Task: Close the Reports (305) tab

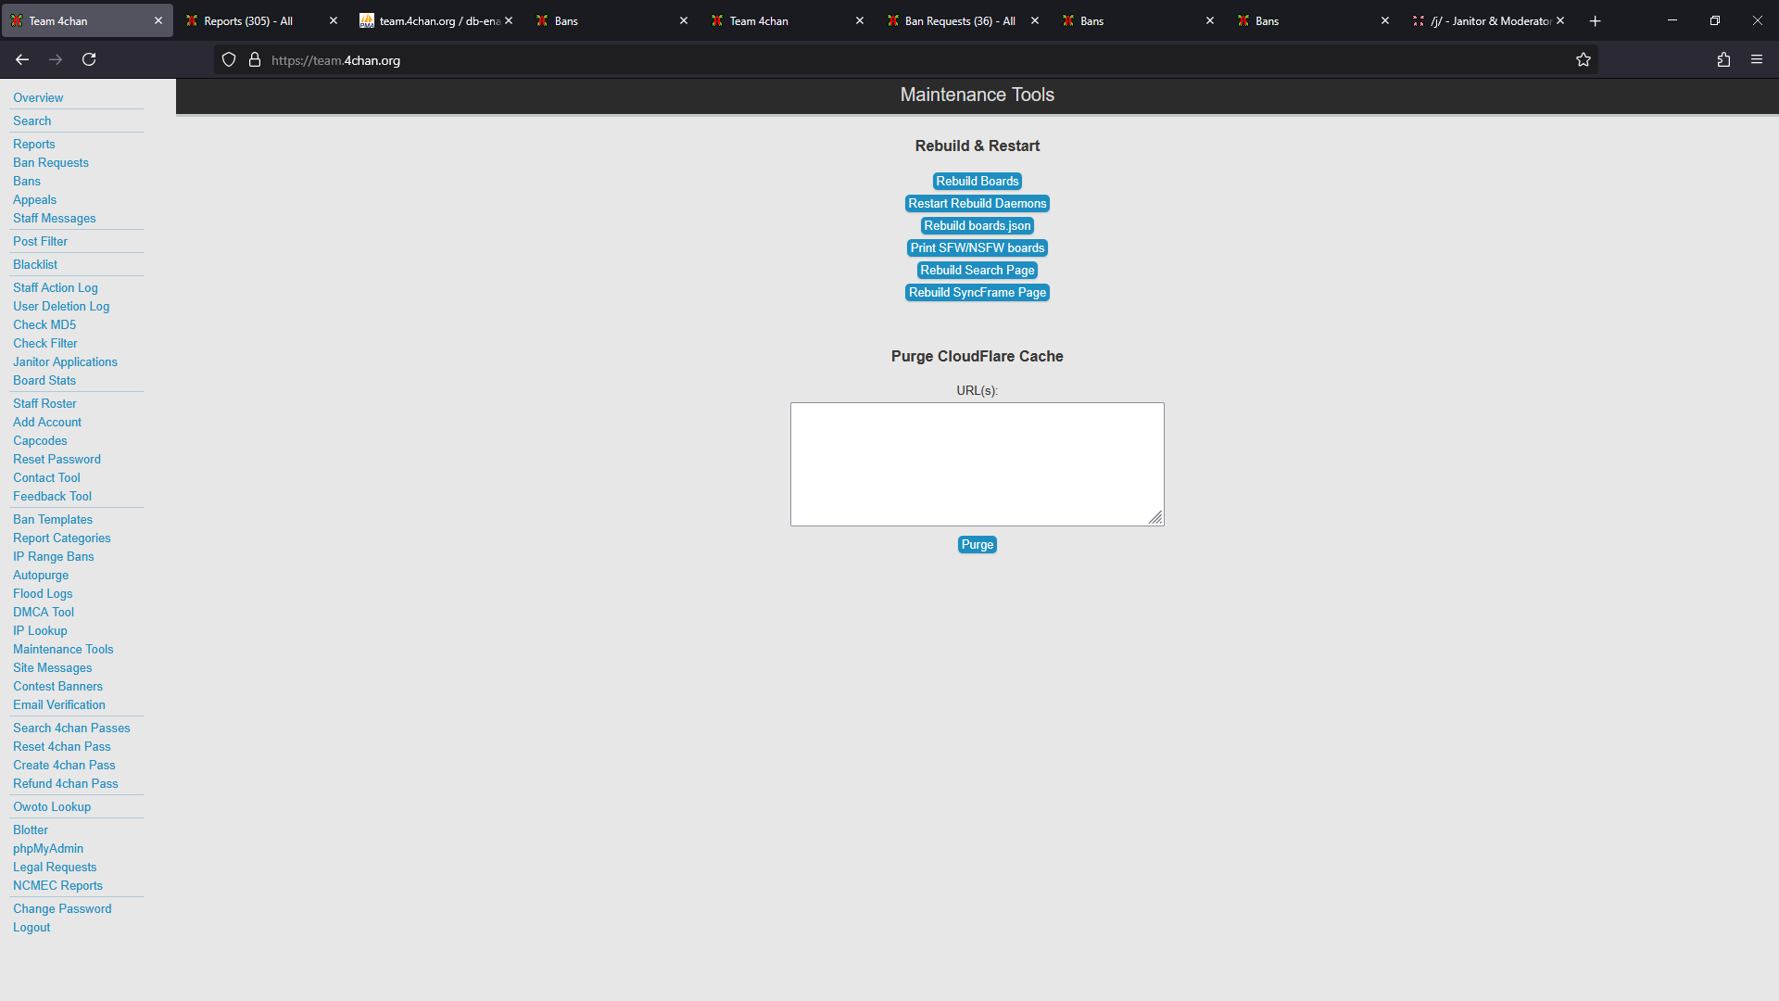Action: coord(334,20)
